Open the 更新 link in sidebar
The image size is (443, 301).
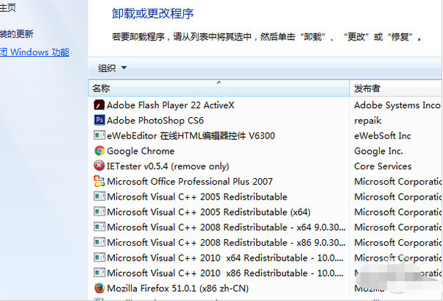17,34
